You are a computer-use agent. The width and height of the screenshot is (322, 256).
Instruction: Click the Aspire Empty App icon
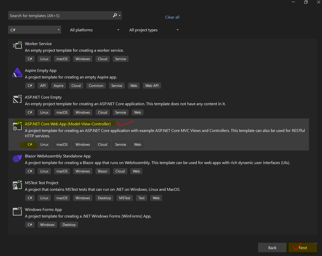coord(17,73)
